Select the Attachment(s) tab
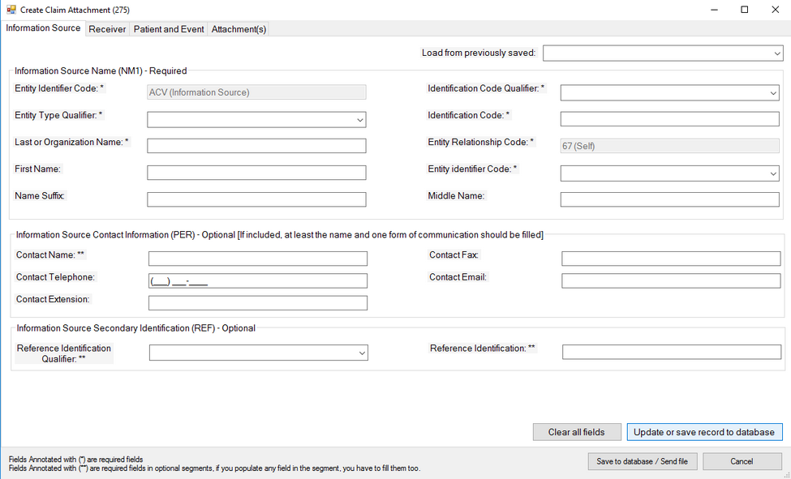The image size is (791, 479). [238, 28]
